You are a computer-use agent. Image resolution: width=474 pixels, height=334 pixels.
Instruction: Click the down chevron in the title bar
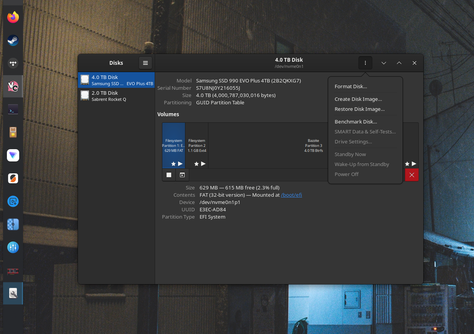[383, 63]
